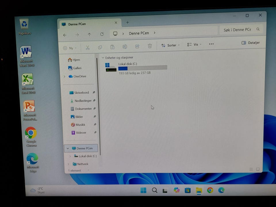Add a new Explorer tab
276x207 pixels.
127,22
